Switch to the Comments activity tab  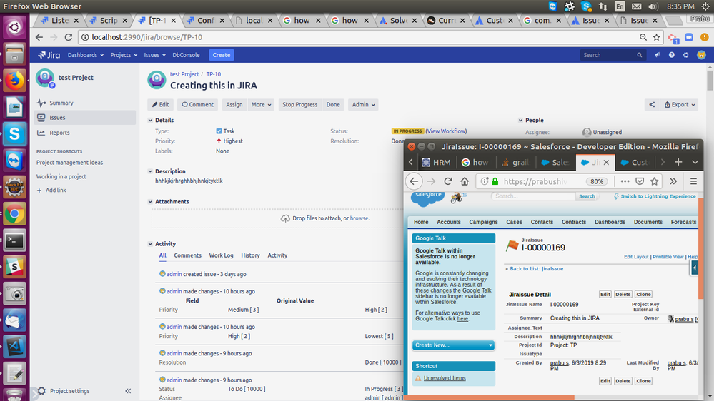(x=187, y=255)
